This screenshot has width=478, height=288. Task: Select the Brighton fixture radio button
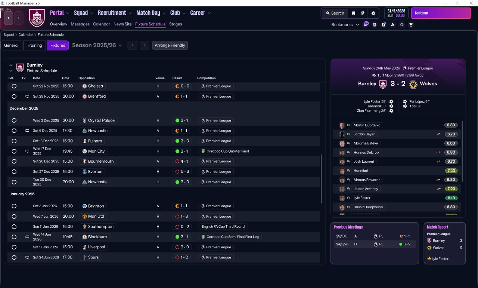[x=14, y=206]
